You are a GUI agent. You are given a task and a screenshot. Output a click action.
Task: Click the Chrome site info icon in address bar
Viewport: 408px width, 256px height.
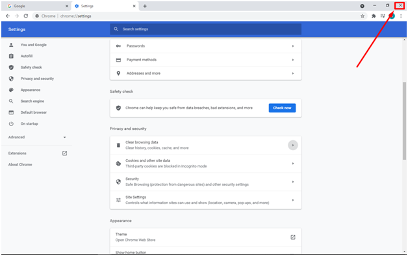[x=37, y=16]
